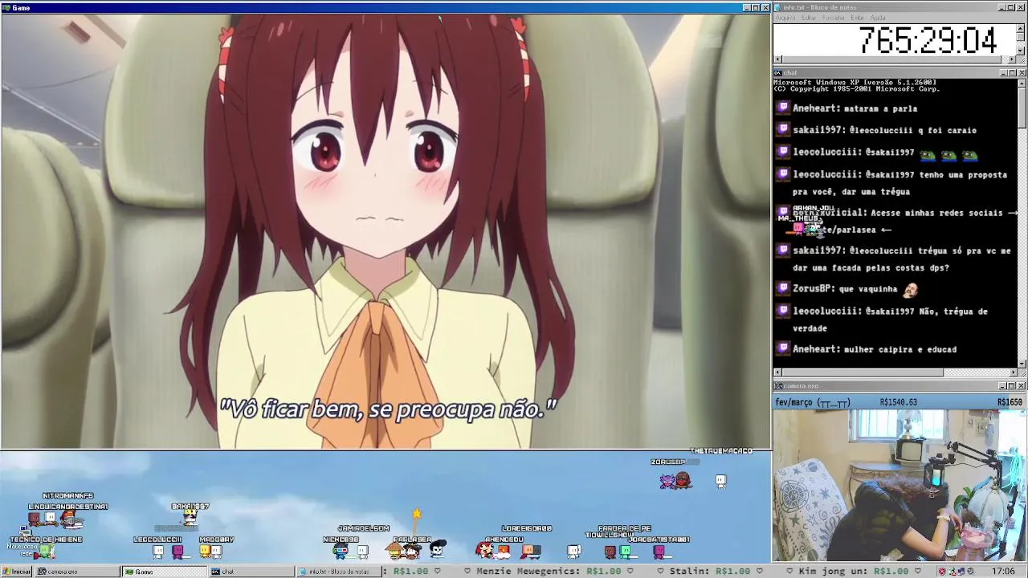Click R$1540.63 value in camera window
Image resolution: width=1028 pixels, height=578 pixels.
click(899, 402)
